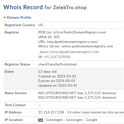
Task: Open 14 other sites hosted link
Action: pyautogui.click(x=95, y=112)
